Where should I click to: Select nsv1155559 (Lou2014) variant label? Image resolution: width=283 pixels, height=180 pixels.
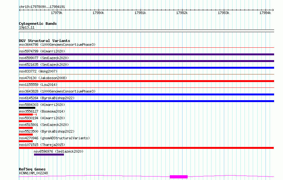(x=38, y=85)
